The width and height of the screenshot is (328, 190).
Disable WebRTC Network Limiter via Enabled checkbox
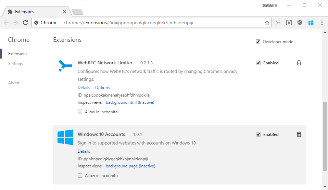(258, 63)
